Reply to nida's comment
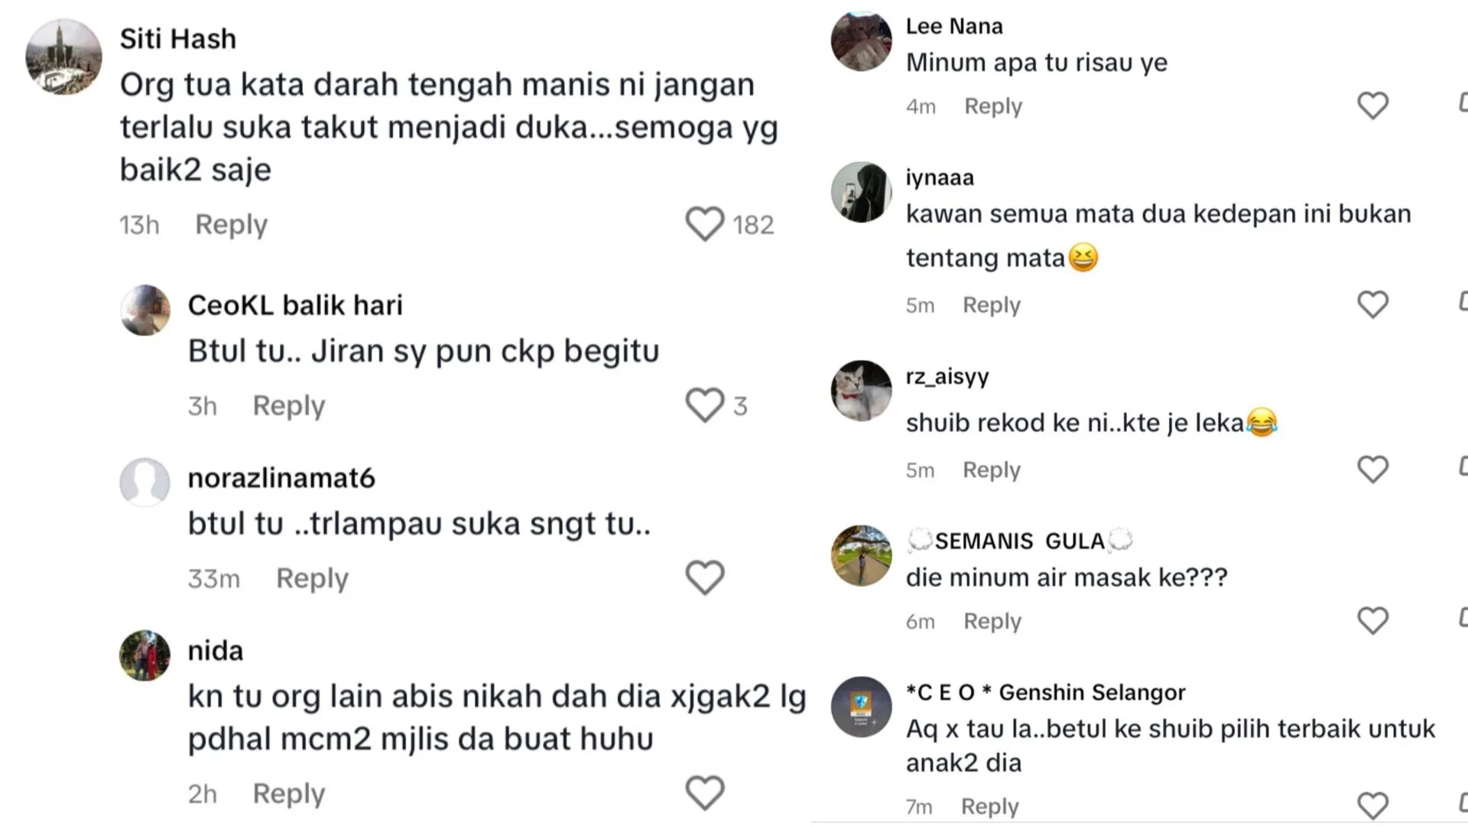This screenshot has width=1468, height=826. click(289, 794)
